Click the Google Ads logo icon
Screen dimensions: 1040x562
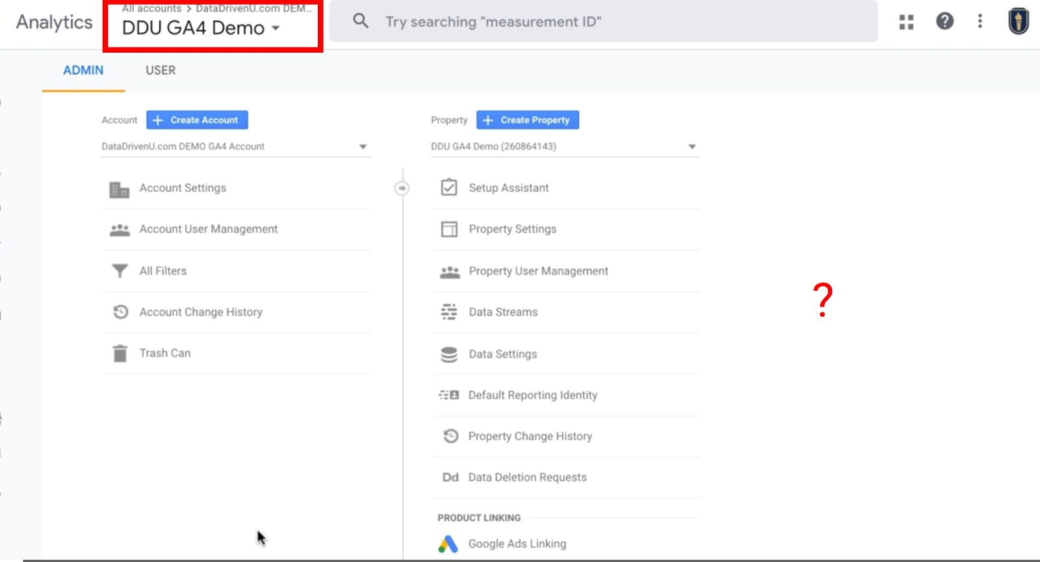pos(448,544)
